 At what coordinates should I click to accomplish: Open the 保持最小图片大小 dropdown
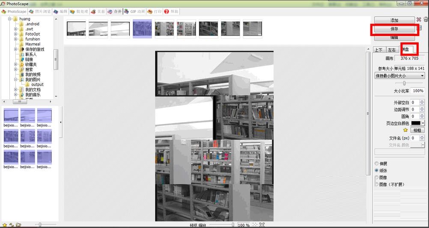pyautogui.click(x=399, y=76)
